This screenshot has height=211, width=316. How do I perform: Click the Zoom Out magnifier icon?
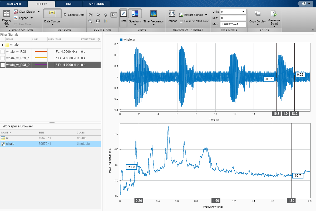point(90,21)
